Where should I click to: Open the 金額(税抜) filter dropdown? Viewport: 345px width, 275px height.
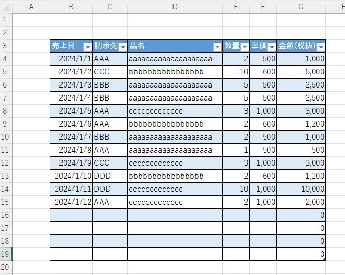pyautogui.click(x=321, y=47)
